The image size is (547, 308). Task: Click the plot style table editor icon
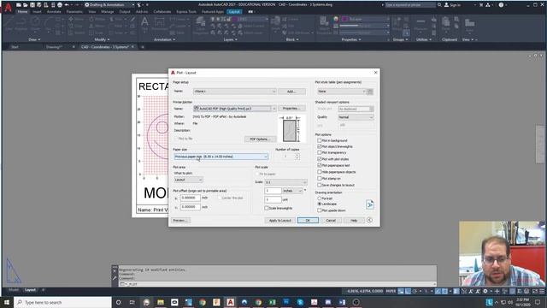(370, 92)
